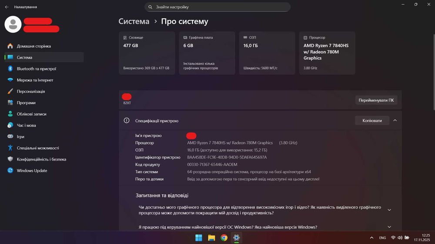This screenshot has height=244, width=435.
Task: Open clock 12:25 date panel
Action: (x=422, y=237)
